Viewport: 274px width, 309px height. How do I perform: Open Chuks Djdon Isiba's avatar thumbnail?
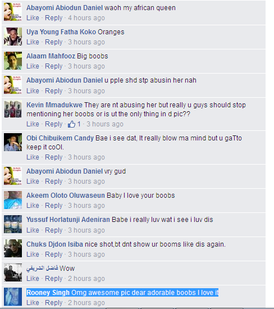click(x=13, y=248)
